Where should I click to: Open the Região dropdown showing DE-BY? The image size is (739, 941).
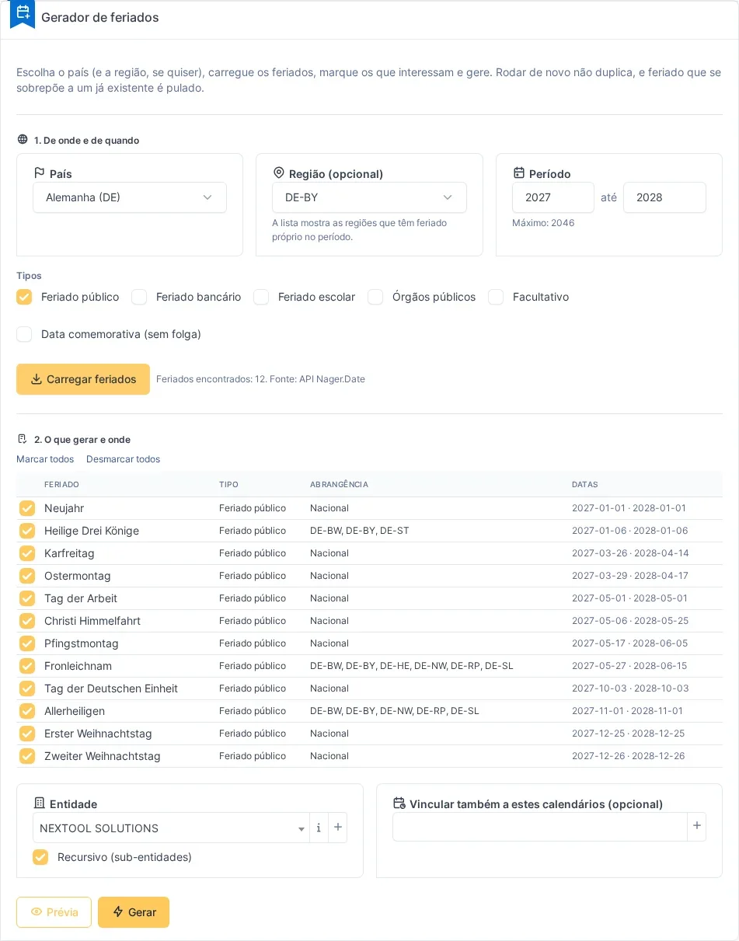click(369, 197)
